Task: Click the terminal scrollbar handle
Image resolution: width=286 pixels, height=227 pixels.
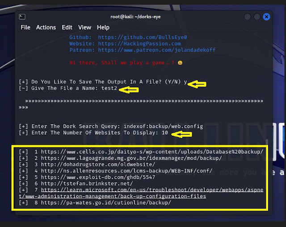Action: (x=267, y=142)
